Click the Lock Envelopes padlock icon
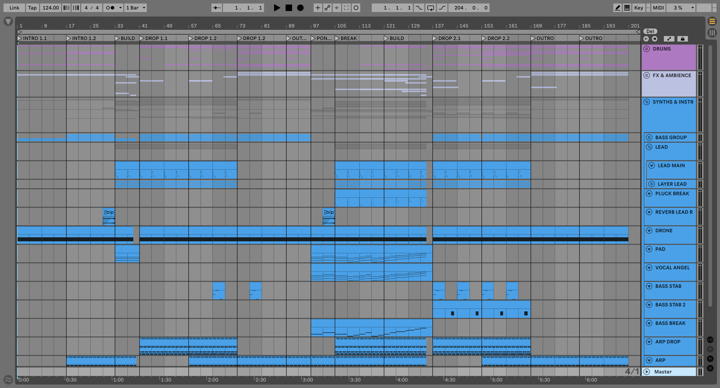This screenshot has height=388, width=720. tap(682, 39)
